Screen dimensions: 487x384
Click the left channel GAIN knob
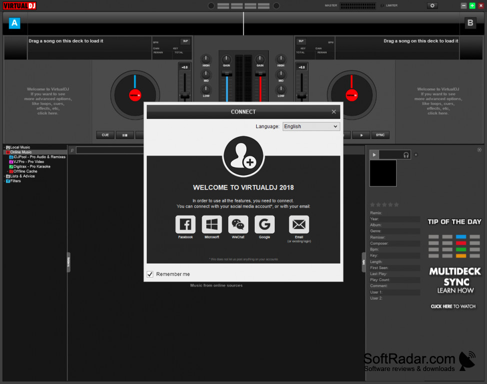point(226,59)
